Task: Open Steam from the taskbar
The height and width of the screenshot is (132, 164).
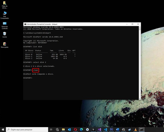Action: [x=129, y=130]
